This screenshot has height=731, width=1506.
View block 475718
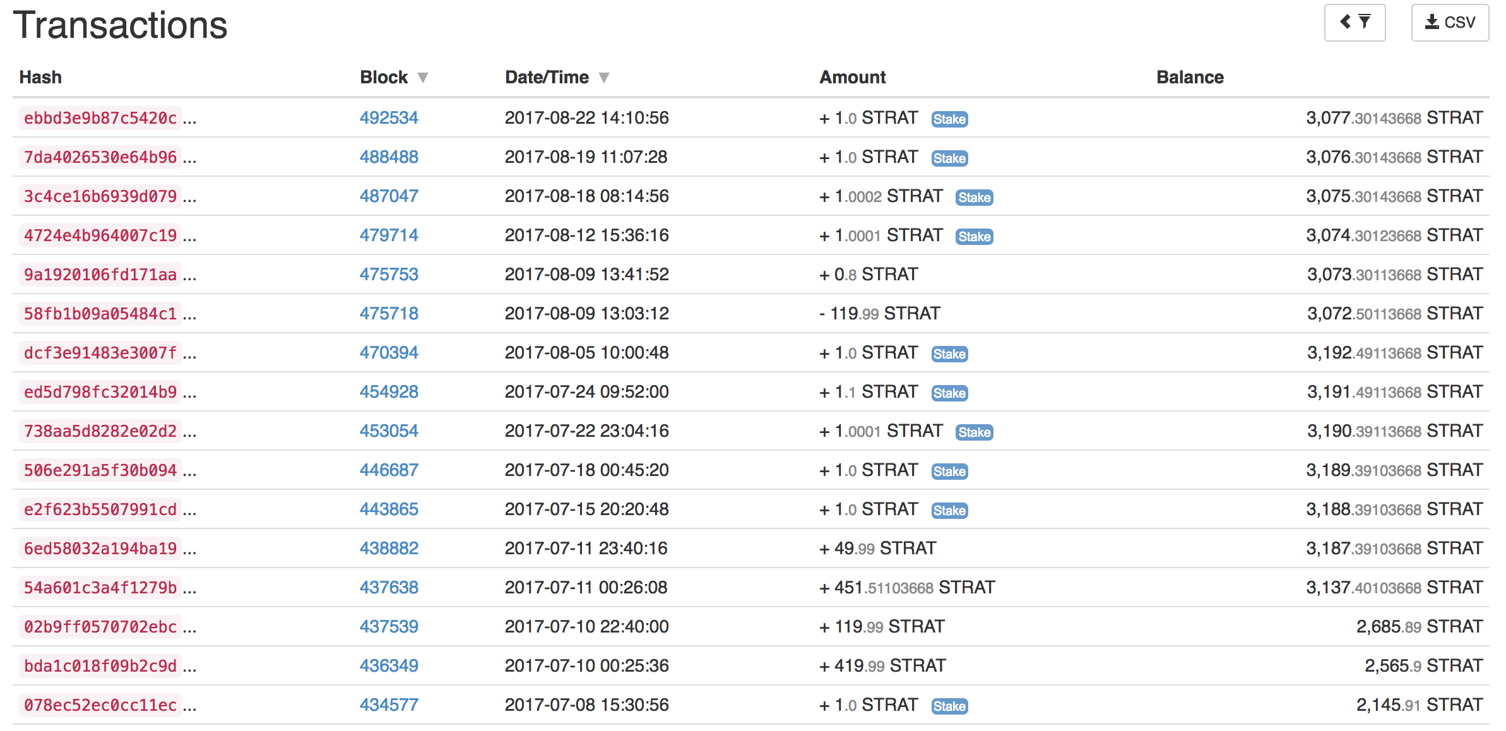click(389, 314)
